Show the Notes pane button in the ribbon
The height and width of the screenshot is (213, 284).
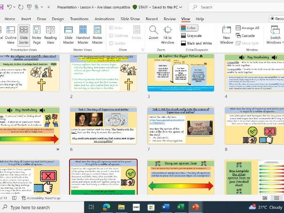tap(136, 33)
